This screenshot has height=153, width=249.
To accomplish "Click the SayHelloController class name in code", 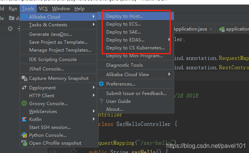I will pyautogui.click(x=144, y=124).
